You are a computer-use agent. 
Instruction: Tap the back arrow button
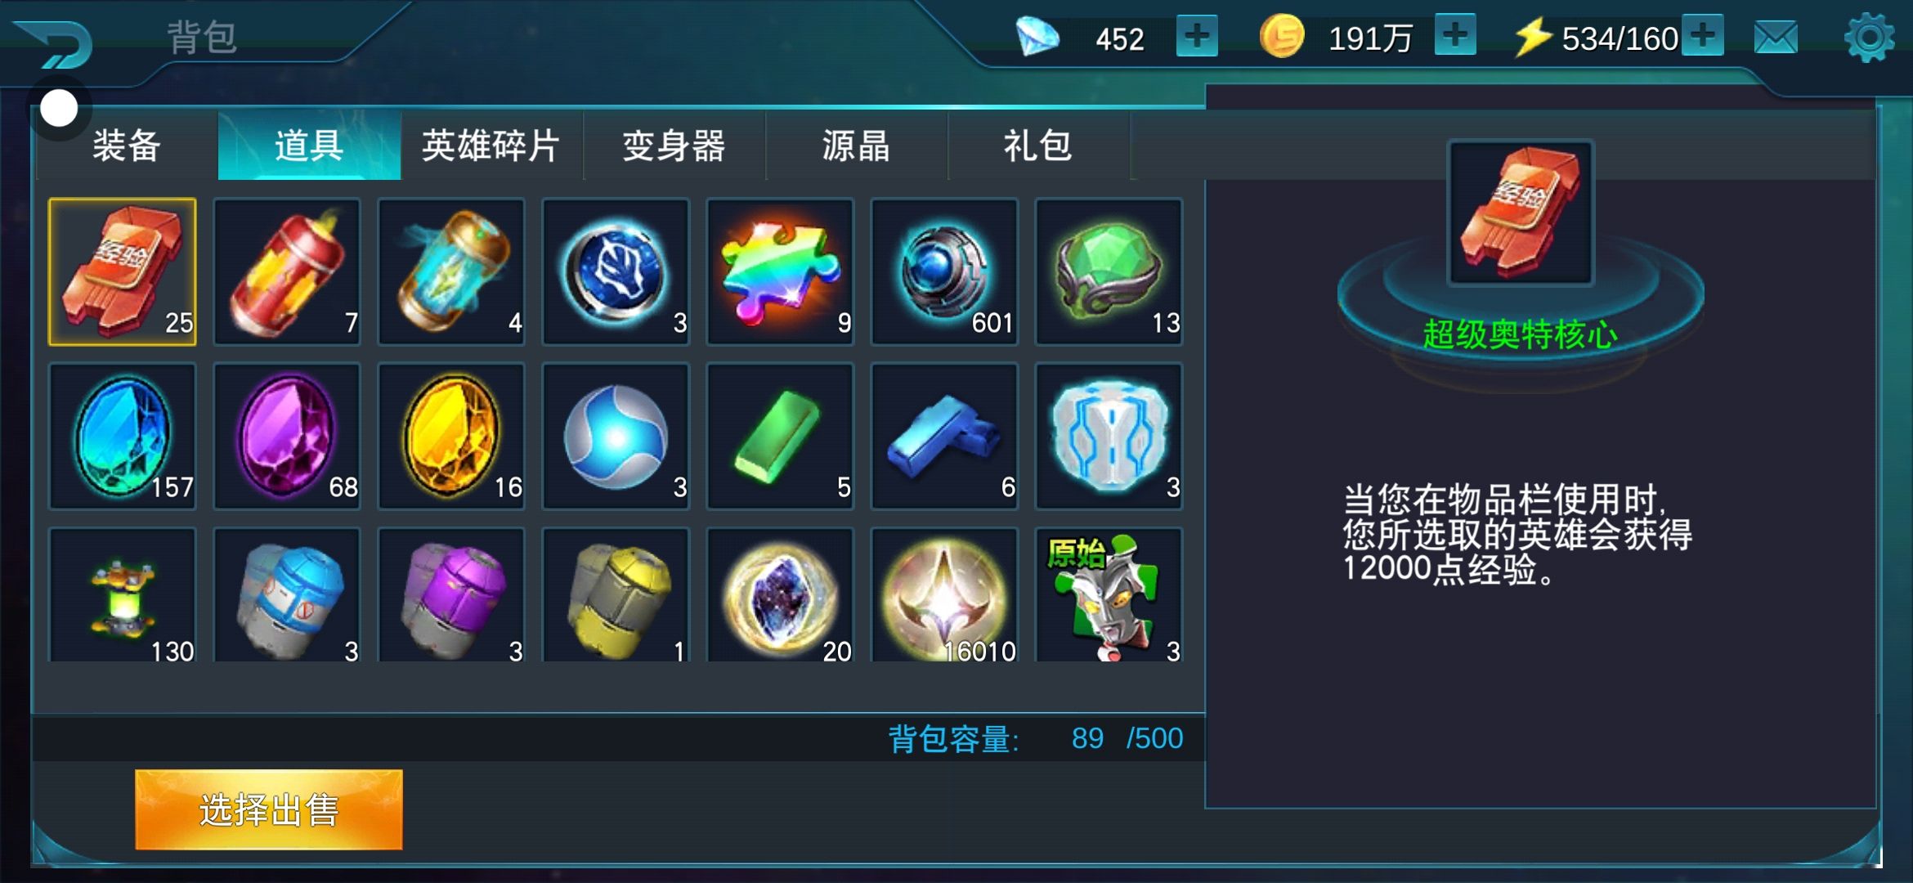pos(56,43)
